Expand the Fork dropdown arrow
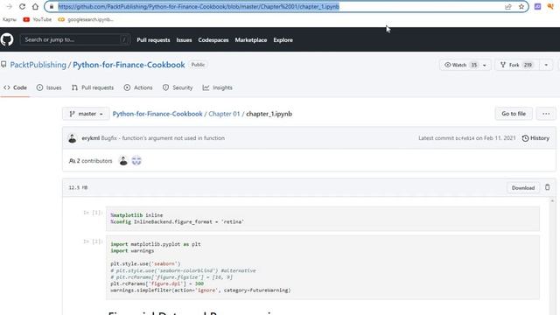Viewport: 560px width, 315px height. [546, 65]
